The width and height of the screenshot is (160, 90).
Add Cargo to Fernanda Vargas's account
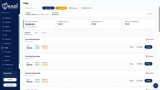click(x=131, y=81)
